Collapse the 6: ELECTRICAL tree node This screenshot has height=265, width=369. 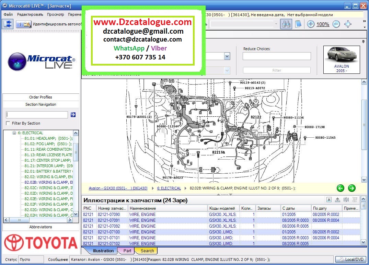click(14, 133)
